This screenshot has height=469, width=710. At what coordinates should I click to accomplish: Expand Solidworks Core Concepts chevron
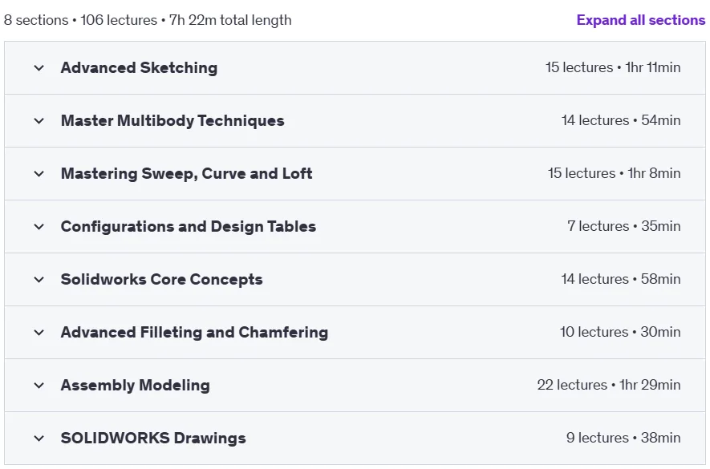[x=39, y=280]
